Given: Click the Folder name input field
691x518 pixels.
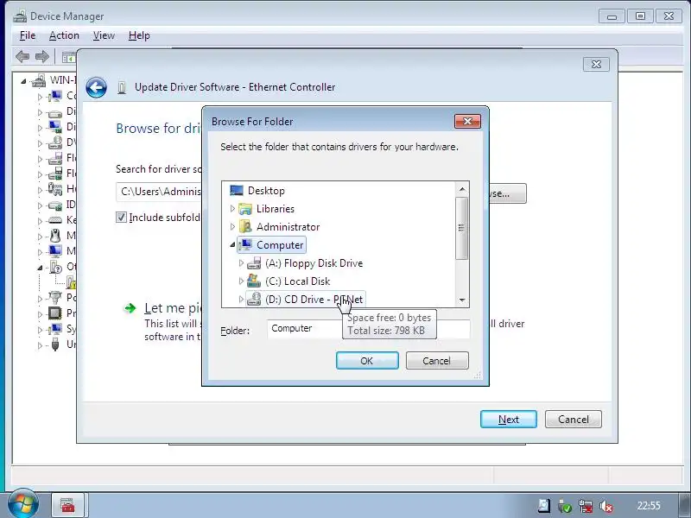Looking at the screenshot, I should click(x=369, y=329).
